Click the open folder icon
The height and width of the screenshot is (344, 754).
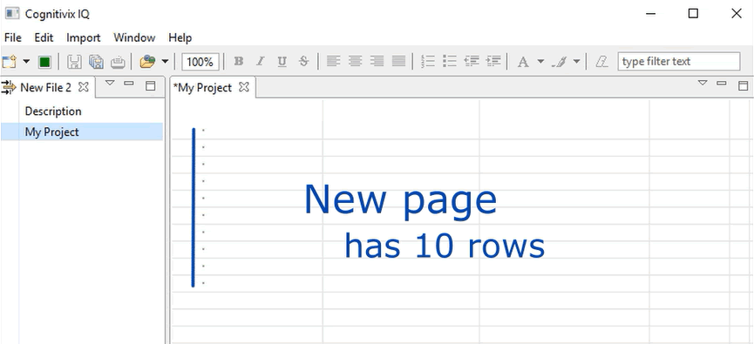147,62
